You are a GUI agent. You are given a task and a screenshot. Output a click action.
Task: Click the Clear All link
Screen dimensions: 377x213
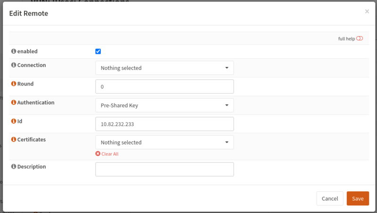(110, 154)
